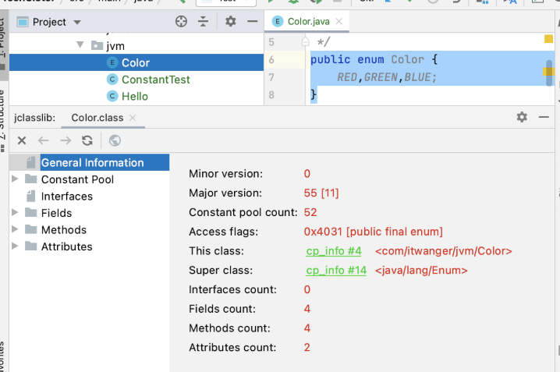Follow the cp_info #14 link
Viewport: 560px width, 372px height.
pos(336,271)
